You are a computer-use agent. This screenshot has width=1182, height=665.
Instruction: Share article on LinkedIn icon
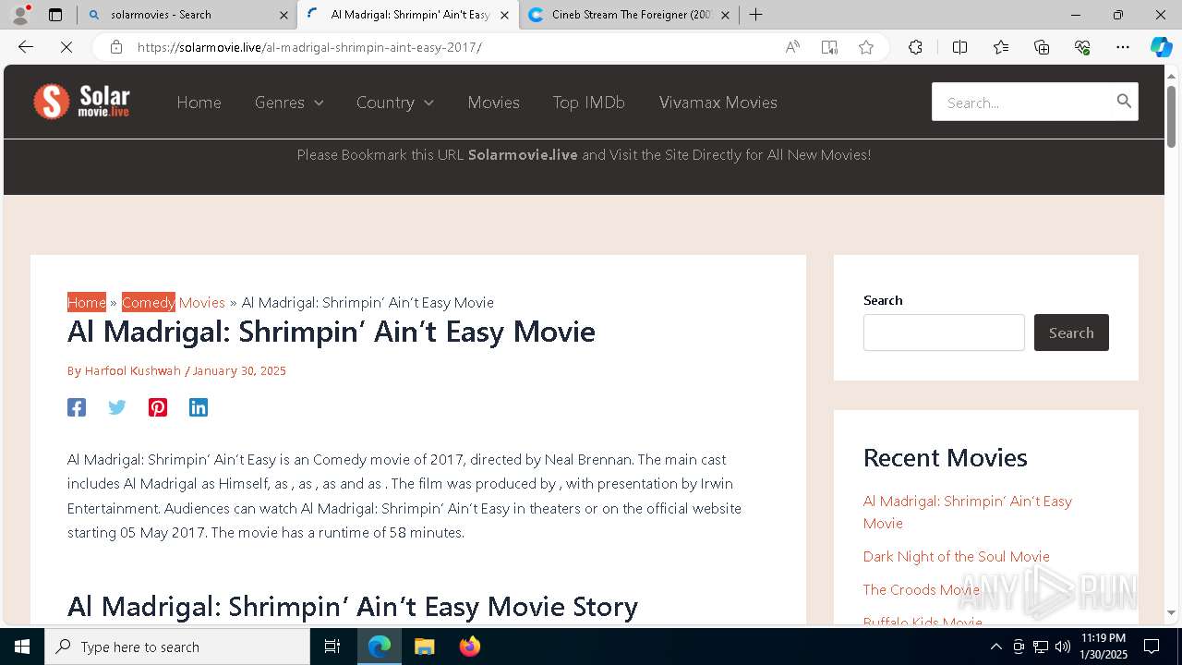[x=199, y=407]
